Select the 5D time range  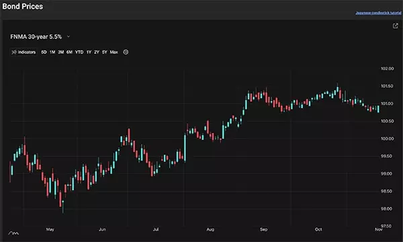click(x=44, y=52)
